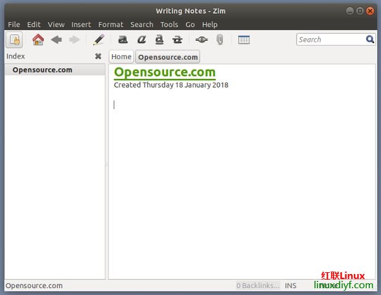Open the Tools menu

(169, 25)
